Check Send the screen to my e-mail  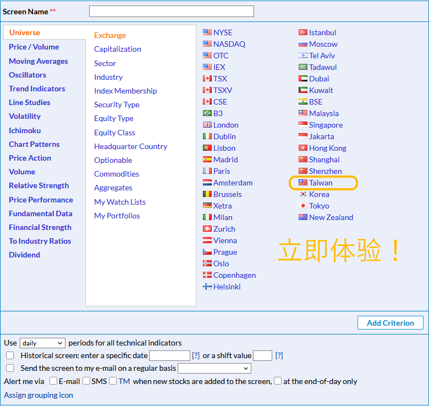tap(10, 368)
